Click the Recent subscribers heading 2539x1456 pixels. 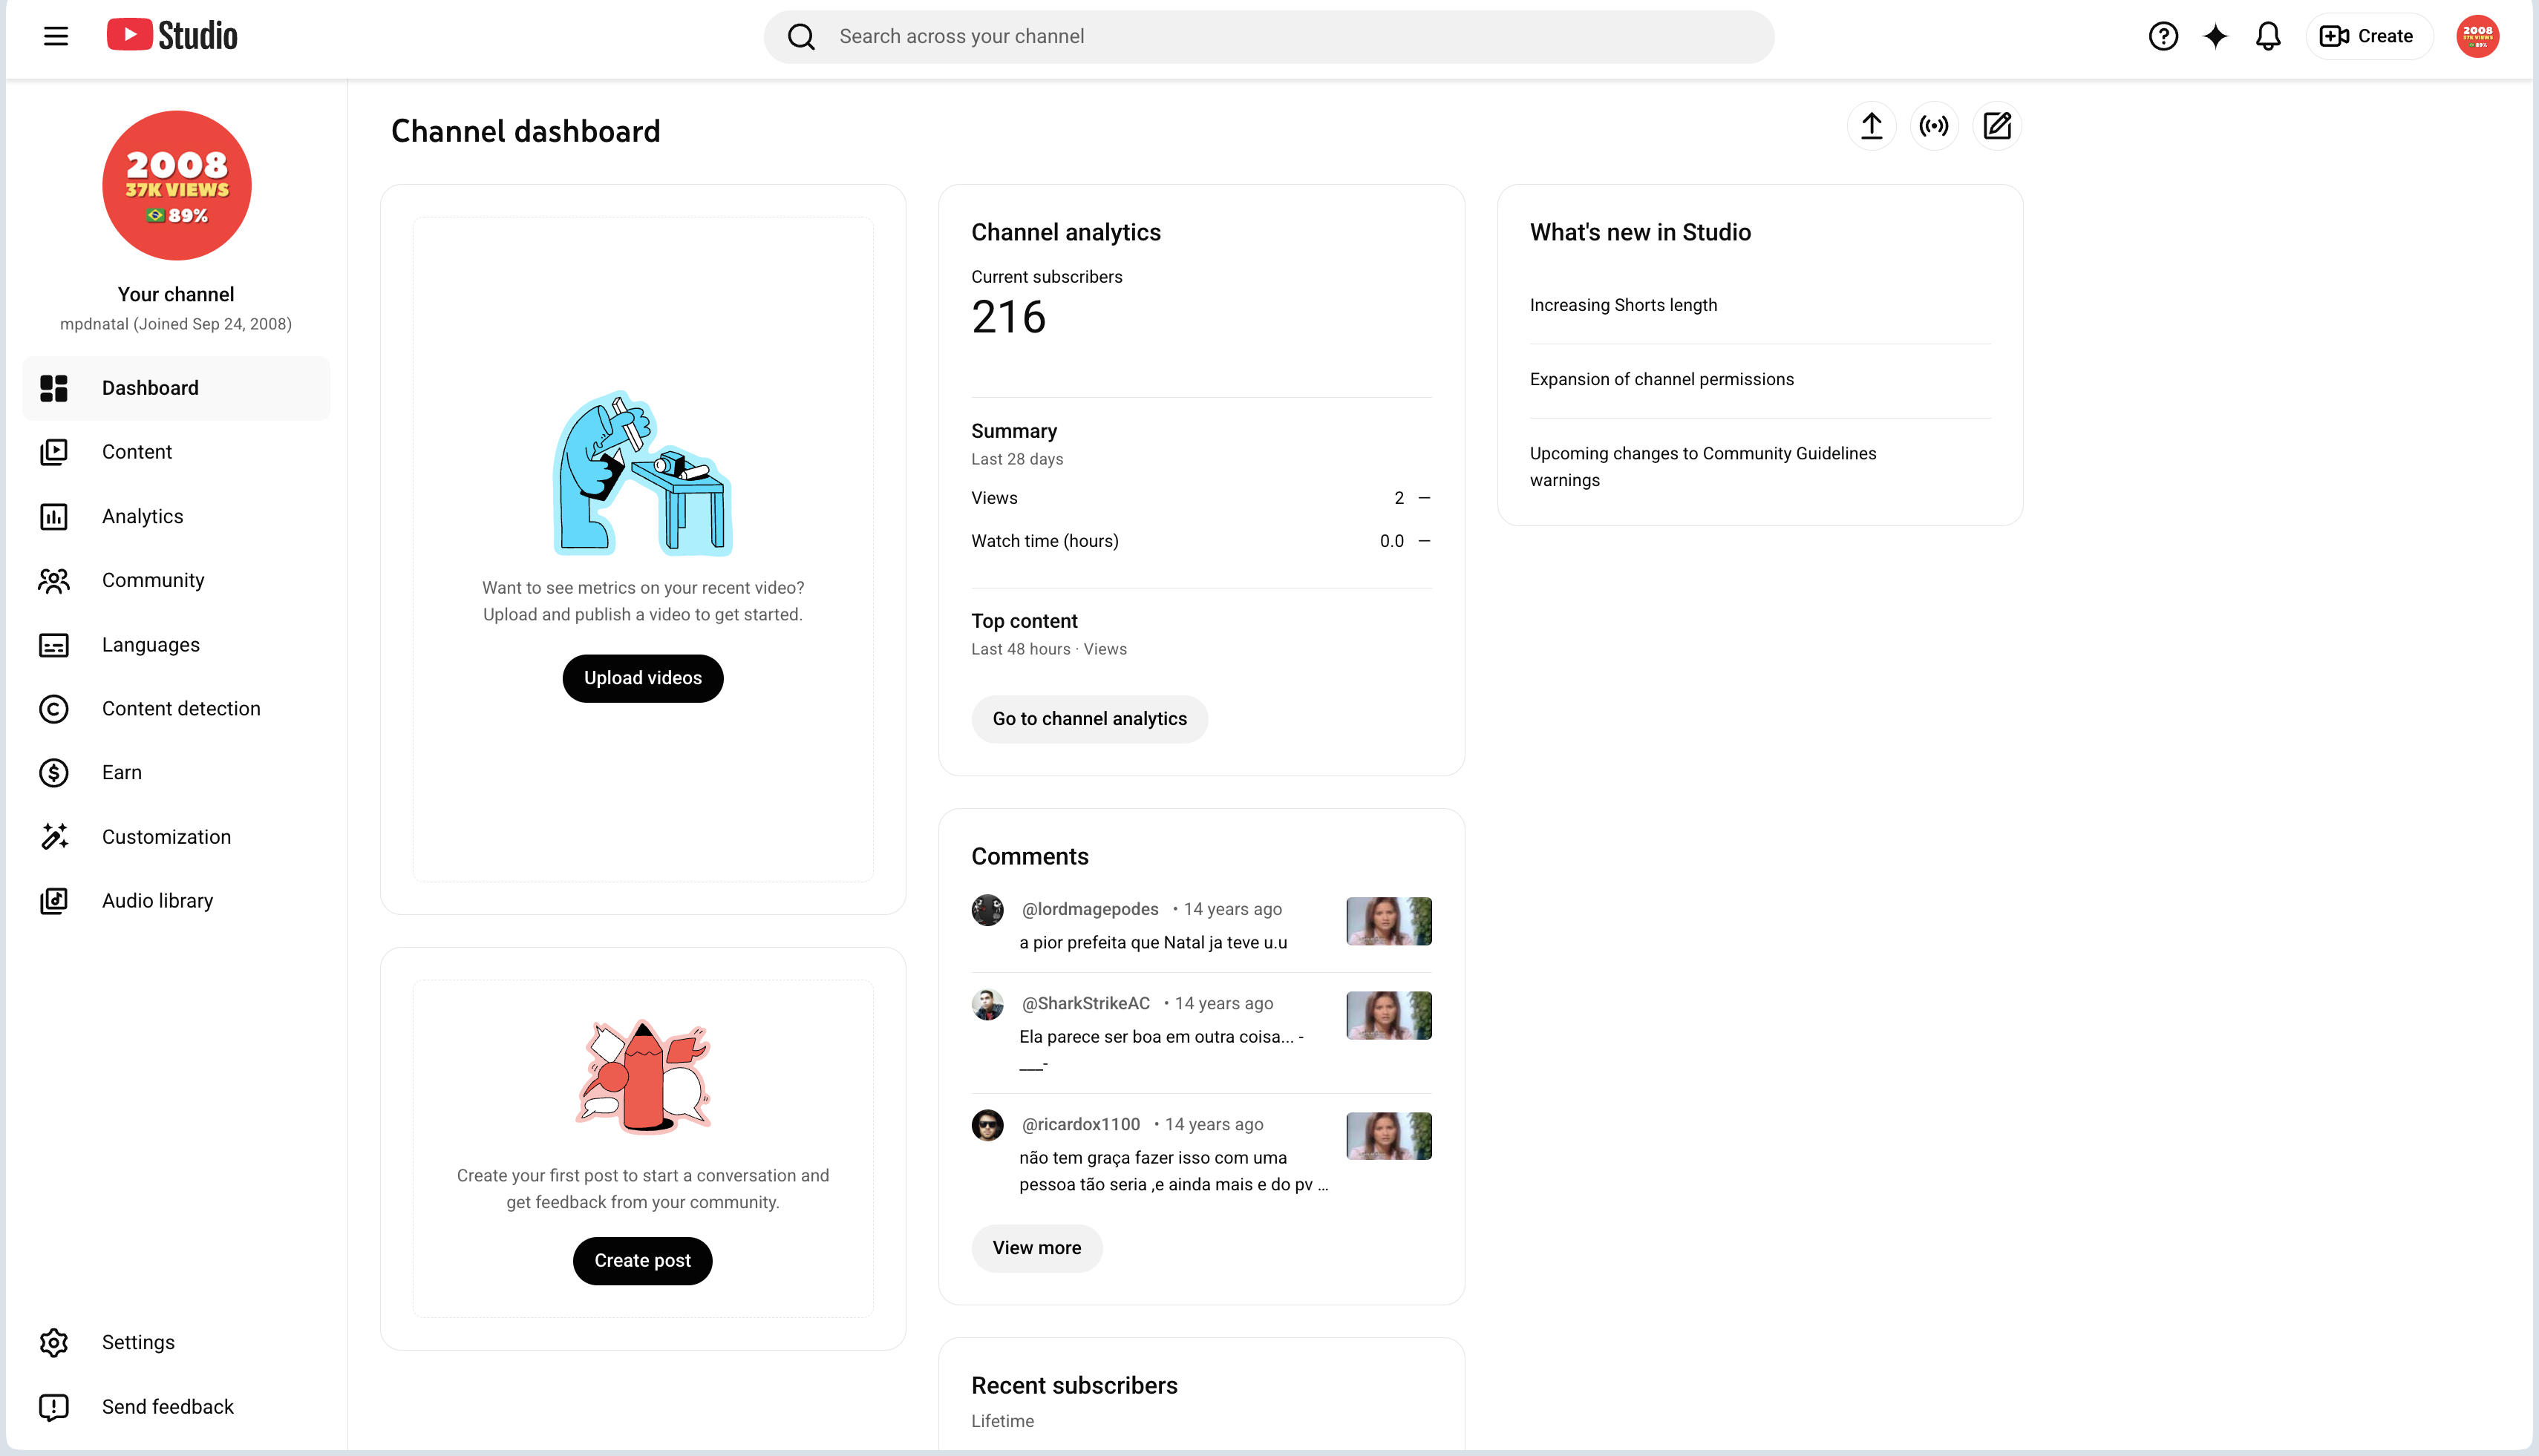click(x=1074, y=1385)
